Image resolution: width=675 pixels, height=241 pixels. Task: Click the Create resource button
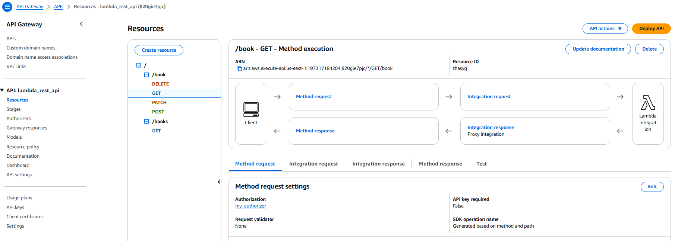(x=159, y=50)
